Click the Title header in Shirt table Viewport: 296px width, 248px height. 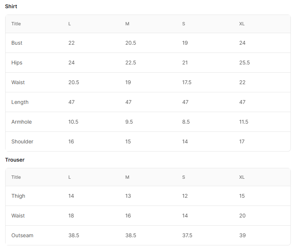[16, 24]
